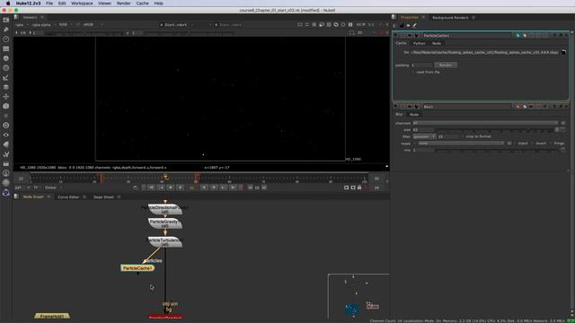Toggle the fringe checkbox for mask
Screen dimensions: 575x323
pos(551,144)
